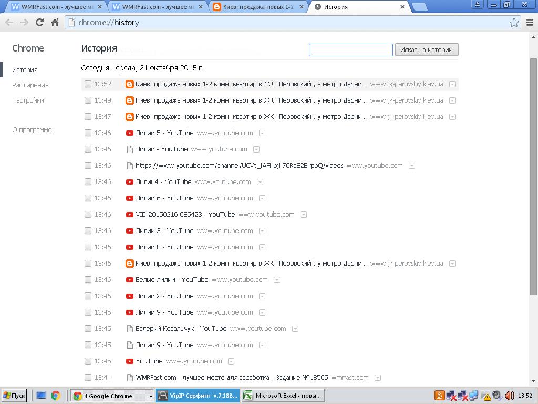Open the new tab button
Viewport: 538px width, 404px height.
tap(419, 7)
